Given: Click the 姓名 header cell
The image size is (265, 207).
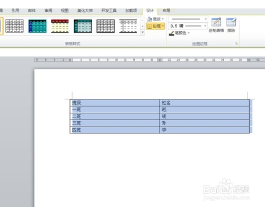Looking at the screenshot, I should [x=205, y=103].
